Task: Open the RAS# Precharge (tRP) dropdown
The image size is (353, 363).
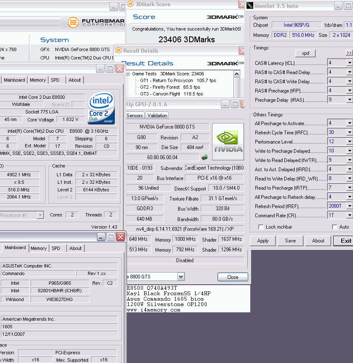Action: tap(349, 90)
